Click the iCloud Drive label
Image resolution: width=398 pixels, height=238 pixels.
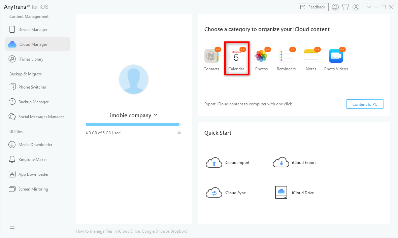tap(303, 193)
